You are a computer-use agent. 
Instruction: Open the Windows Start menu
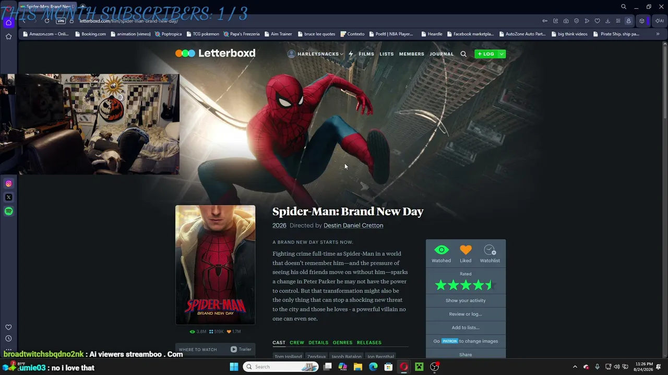point(234,367)
